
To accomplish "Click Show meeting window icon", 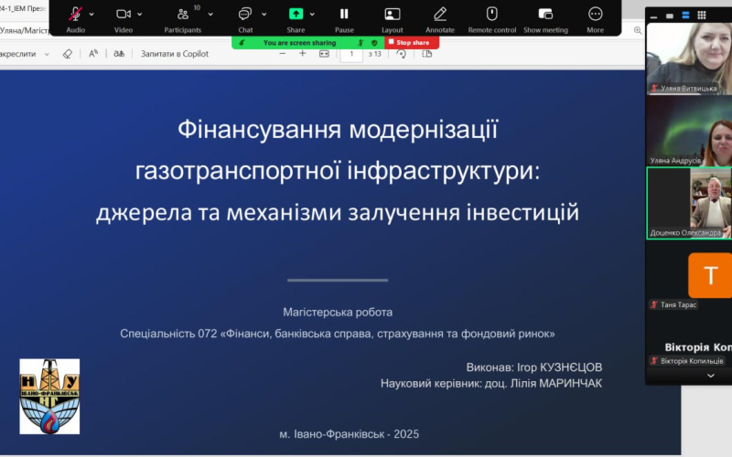I will coord(545,15).
